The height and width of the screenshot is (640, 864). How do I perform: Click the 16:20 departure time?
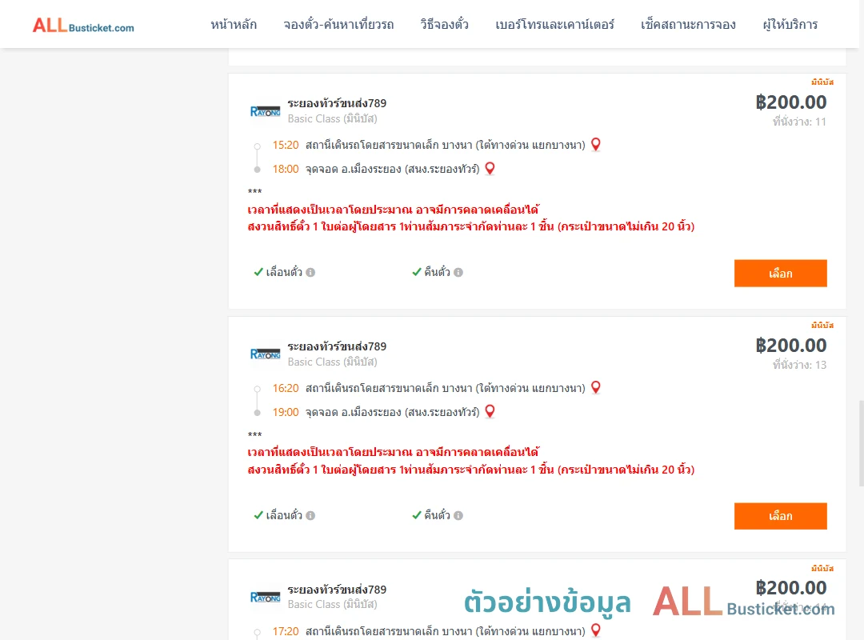[286, 388]
